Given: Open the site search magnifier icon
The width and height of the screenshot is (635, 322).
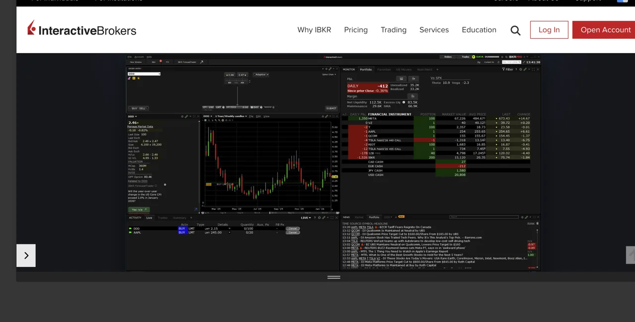Looking at the screenshot, I should pyautogui.click(x=515, y=30).
